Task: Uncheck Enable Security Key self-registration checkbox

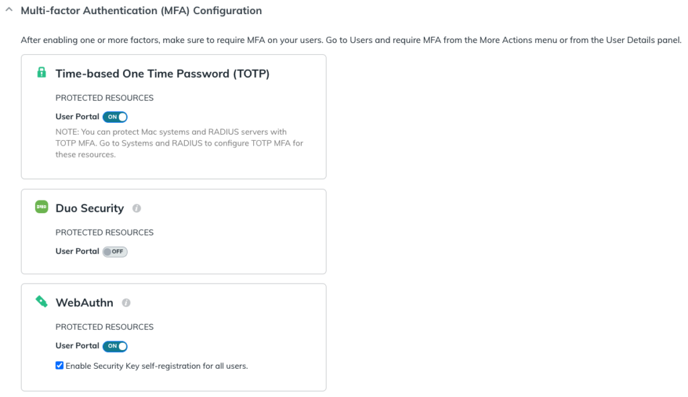Action: click(60, 365)
